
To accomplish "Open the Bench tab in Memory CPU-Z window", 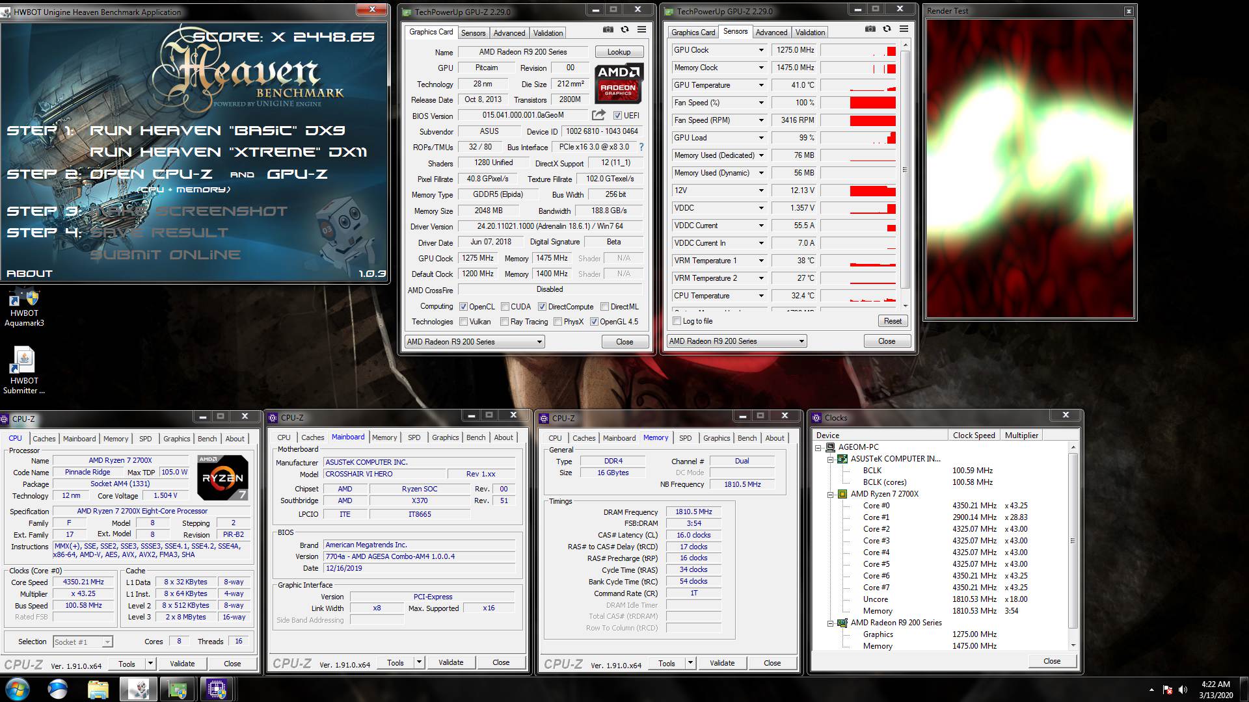I will (x=747, y=438).
